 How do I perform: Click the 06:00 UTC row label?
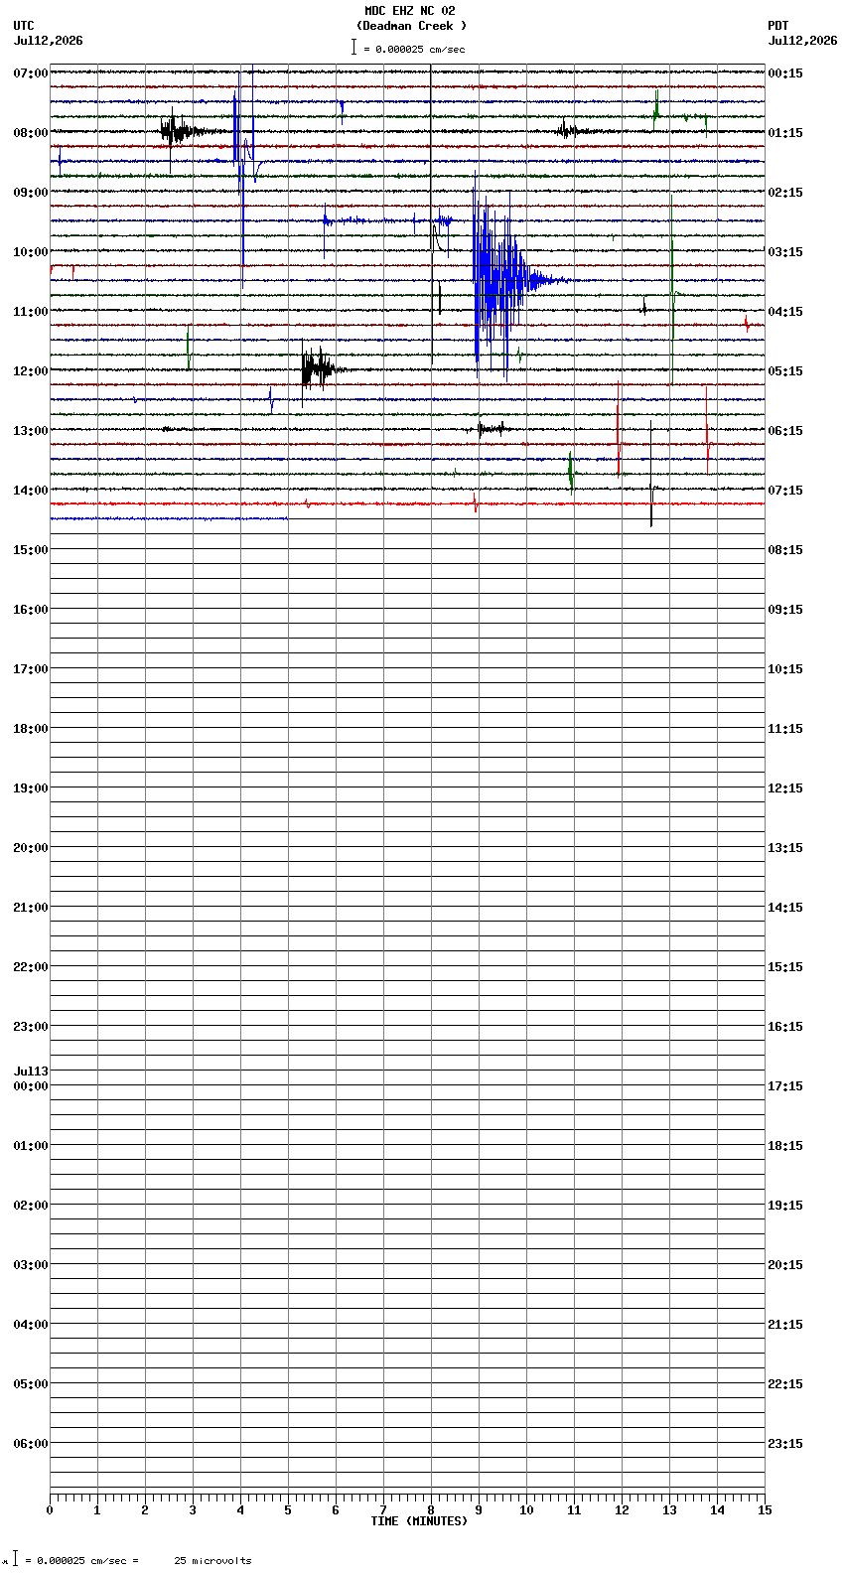[31, 1444]
